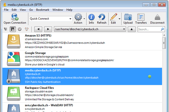
Task: Click the Upload folder icon
Action: [x=128, y=17]
